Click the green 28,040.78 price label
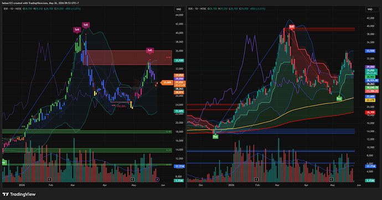Viewport: 382px width, 200px height. 372,87
